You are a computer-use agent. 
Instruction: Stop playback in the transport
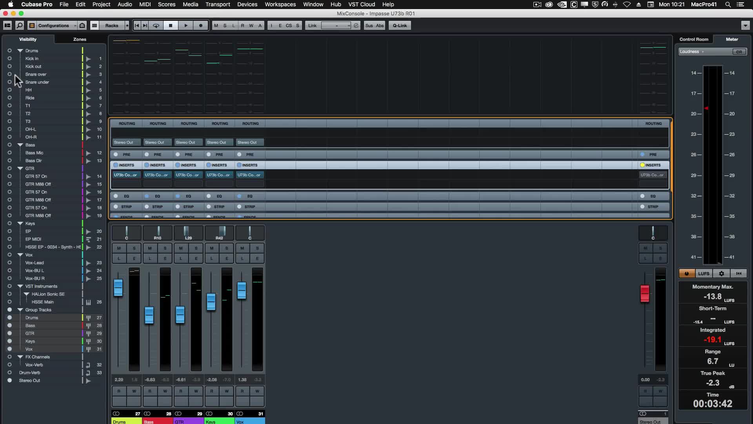pos(171,26)
